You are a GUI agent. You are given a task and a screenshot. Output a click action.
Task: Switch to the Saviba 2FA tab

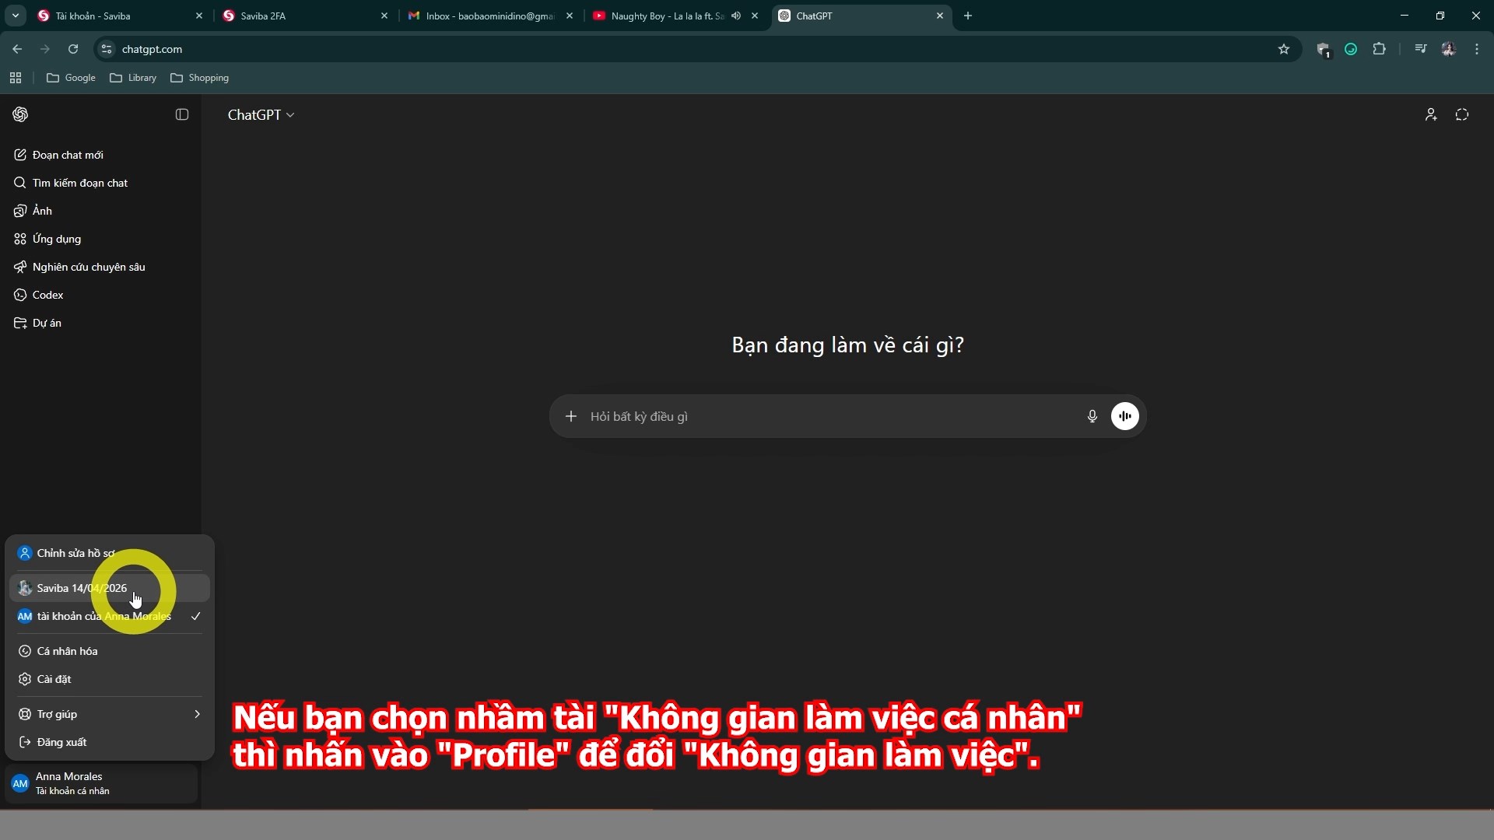coord(305,16)
